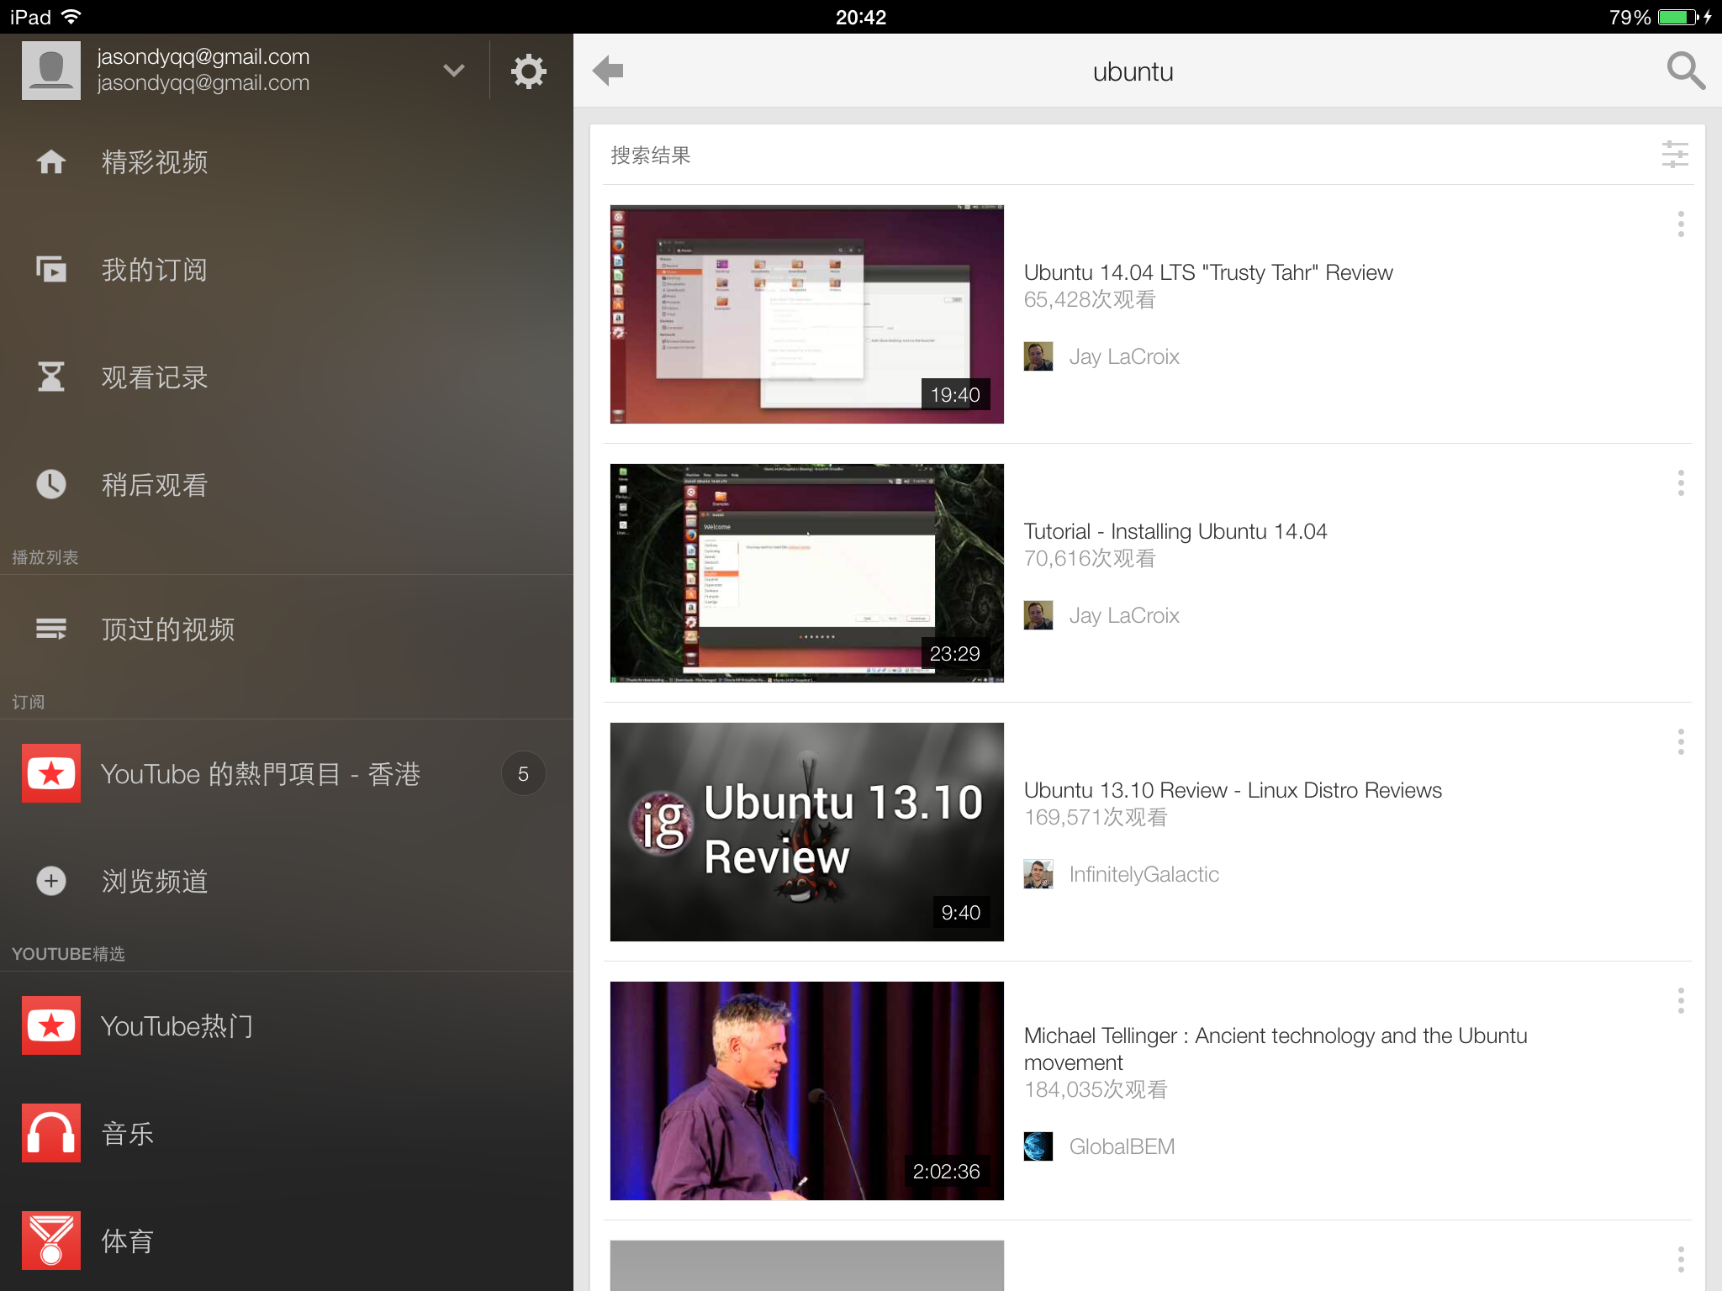The height and width of the screenshot is (1291, 1722).
Task: Open 稍后观看 menu entry
Action: pyautogui.click(x=287, y=484)
